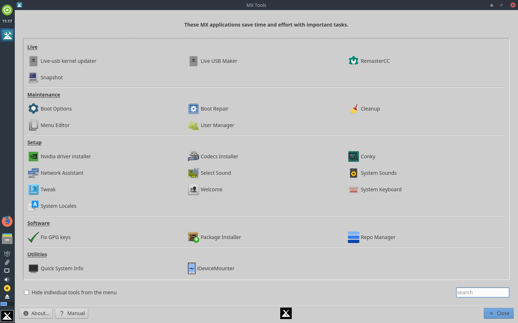Open the Manual
This screenshot has width=518, height=323.
click(72, 313)
